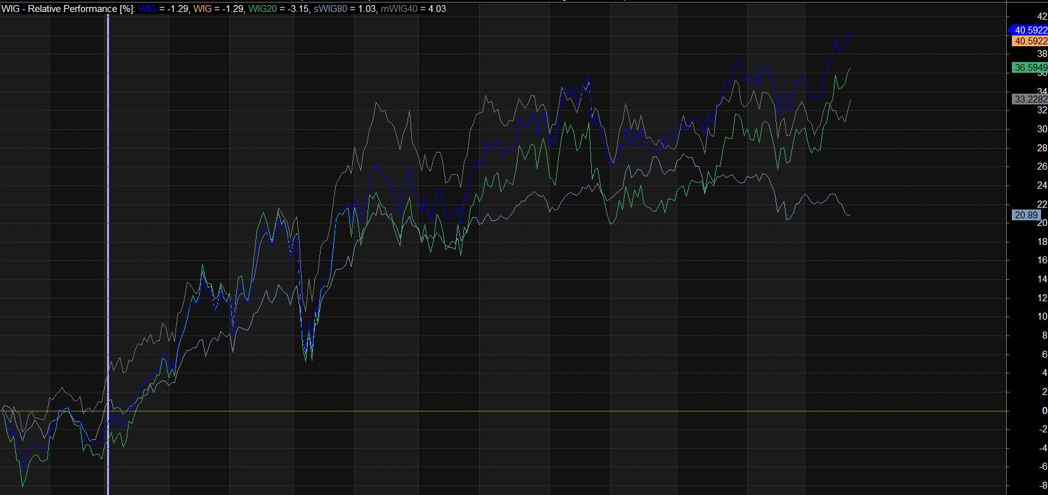Click the light-blue 20.89 value label

(x=1026, y=215)
